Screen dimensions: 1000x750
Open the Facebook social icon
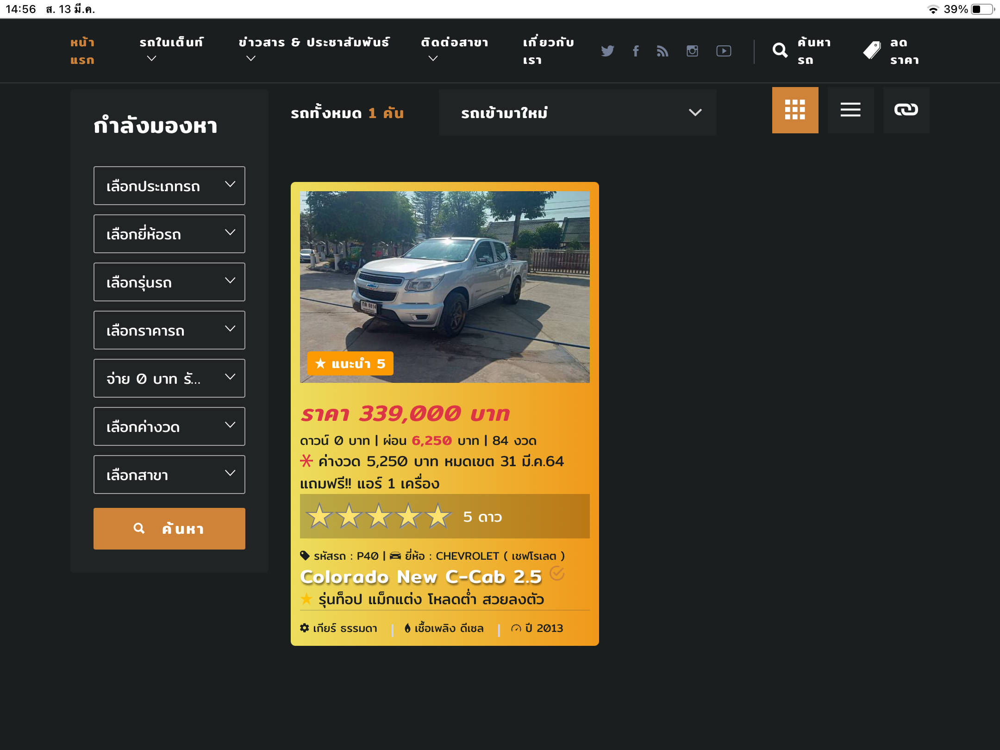coord(636,51)
